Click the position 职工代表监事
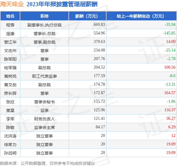Image resolution: width=177 pixels, height=166 pixels. point(45,76)
